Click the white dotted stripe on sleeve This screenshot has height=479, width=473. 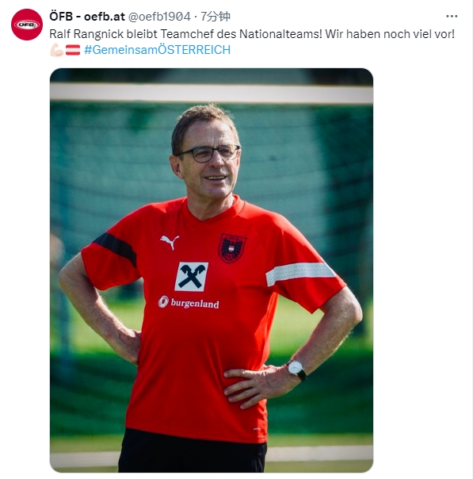tap(300, 273)
